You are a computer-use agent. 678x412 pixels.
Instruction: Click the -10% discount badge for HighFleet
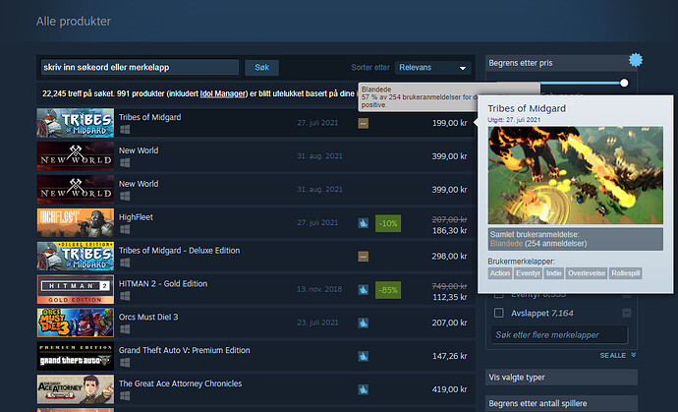pyautogui.click(x=388, y=223)
